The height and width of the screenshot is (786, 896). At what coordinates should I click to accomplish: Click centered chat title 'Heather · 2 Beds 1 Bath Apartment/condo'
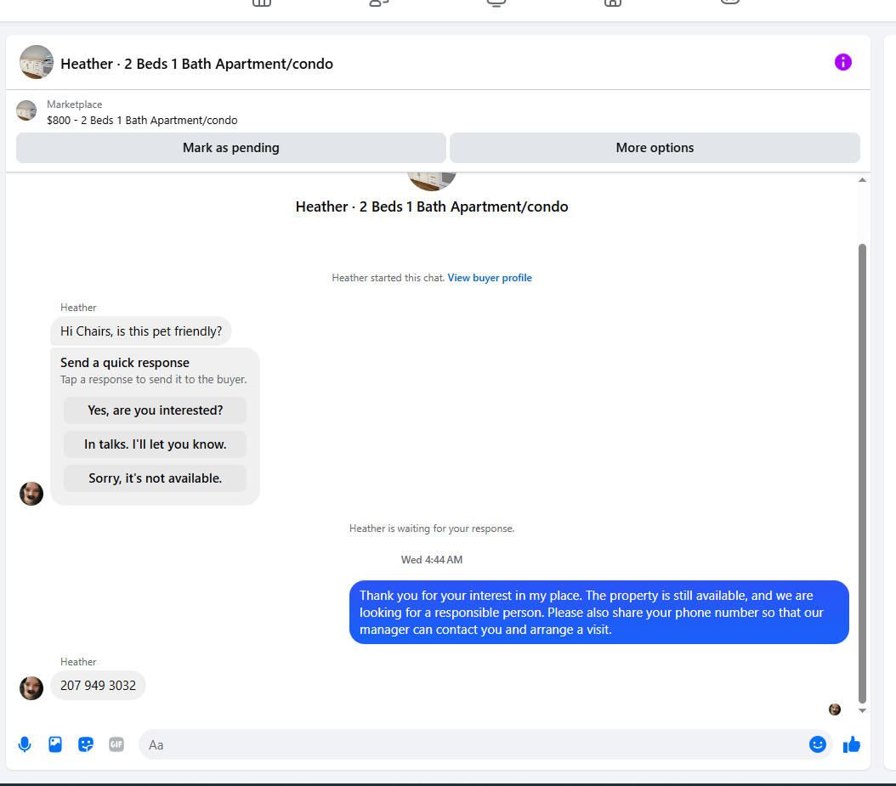click(432, 206)
